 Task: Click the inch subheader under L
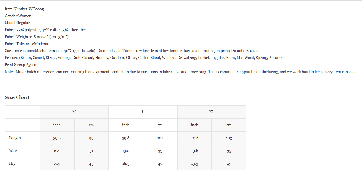[126, 125]
